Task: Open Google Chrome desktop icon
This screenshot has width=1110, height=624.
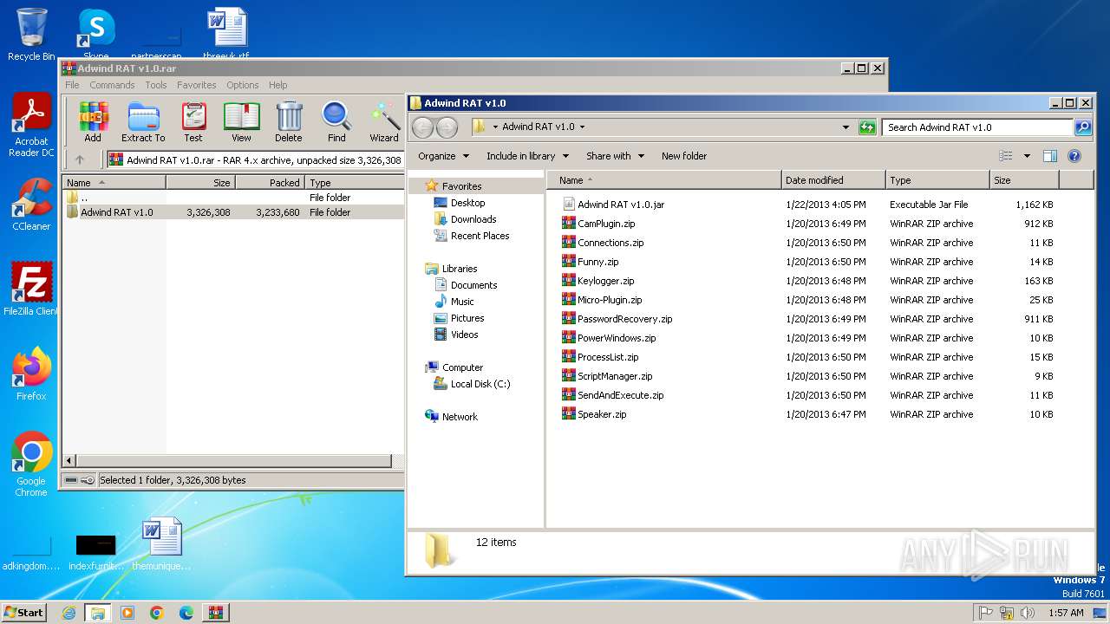Action: click(32, 464)
